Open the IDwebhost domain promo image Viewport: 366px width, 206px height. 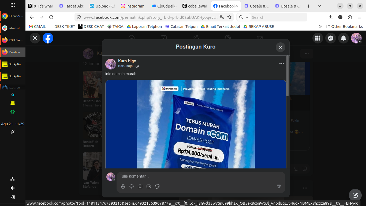196,124
